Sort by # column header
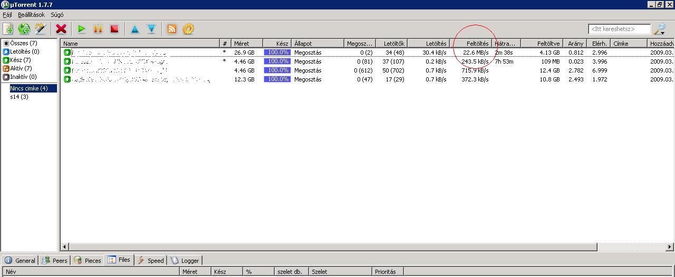The height and width of the screenshot is (277, 675). tap(226, 43)
